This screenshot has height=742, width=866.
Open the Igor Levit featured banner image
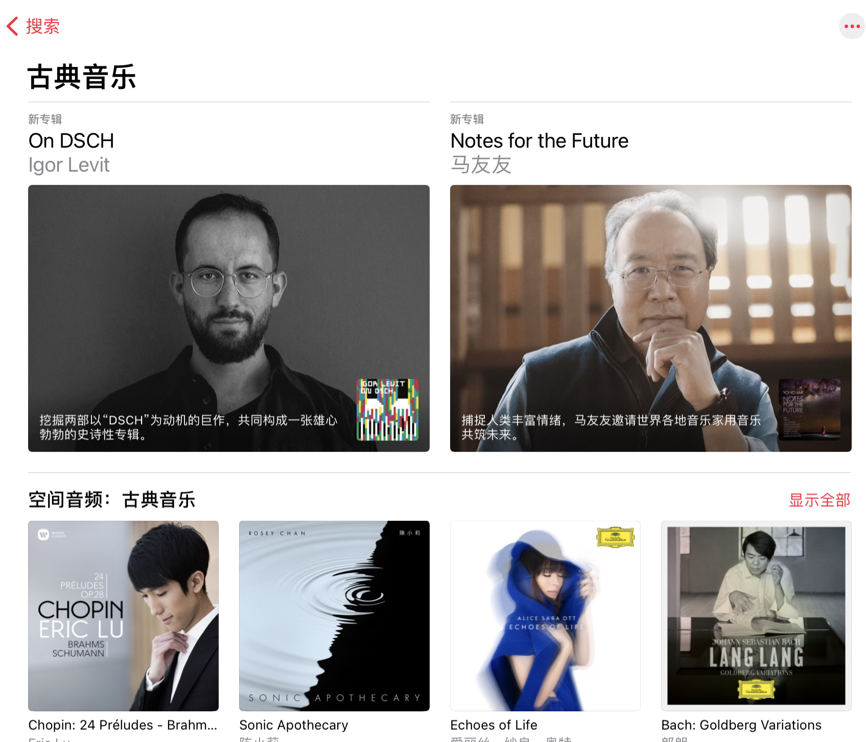tap(229, 318)
